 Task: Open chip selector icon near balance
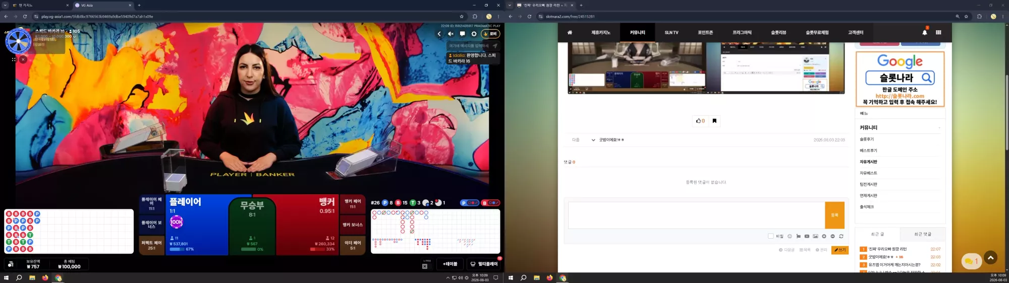(11, 264)
